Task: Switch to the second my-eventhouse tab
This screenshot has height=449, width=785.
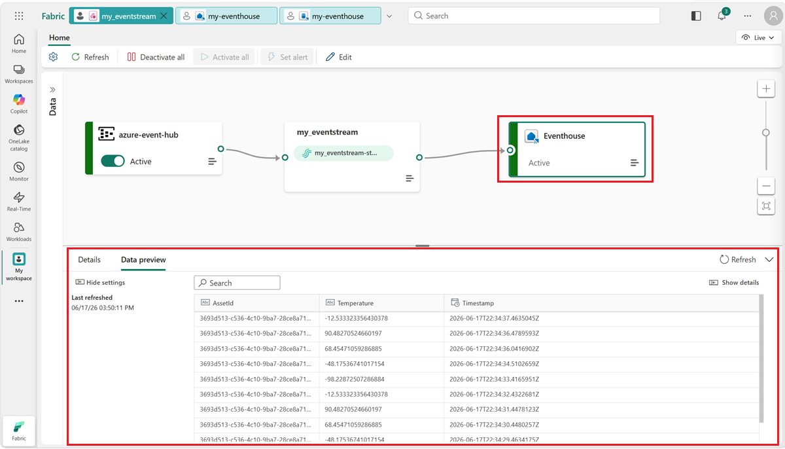Action: point(330,16)
